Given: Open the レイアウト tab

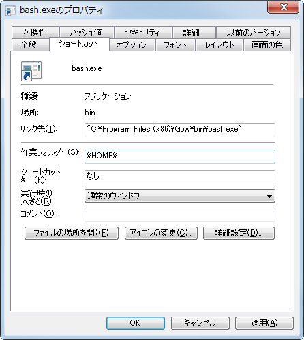Looking at the screenshot, I should tap(219, 44).
